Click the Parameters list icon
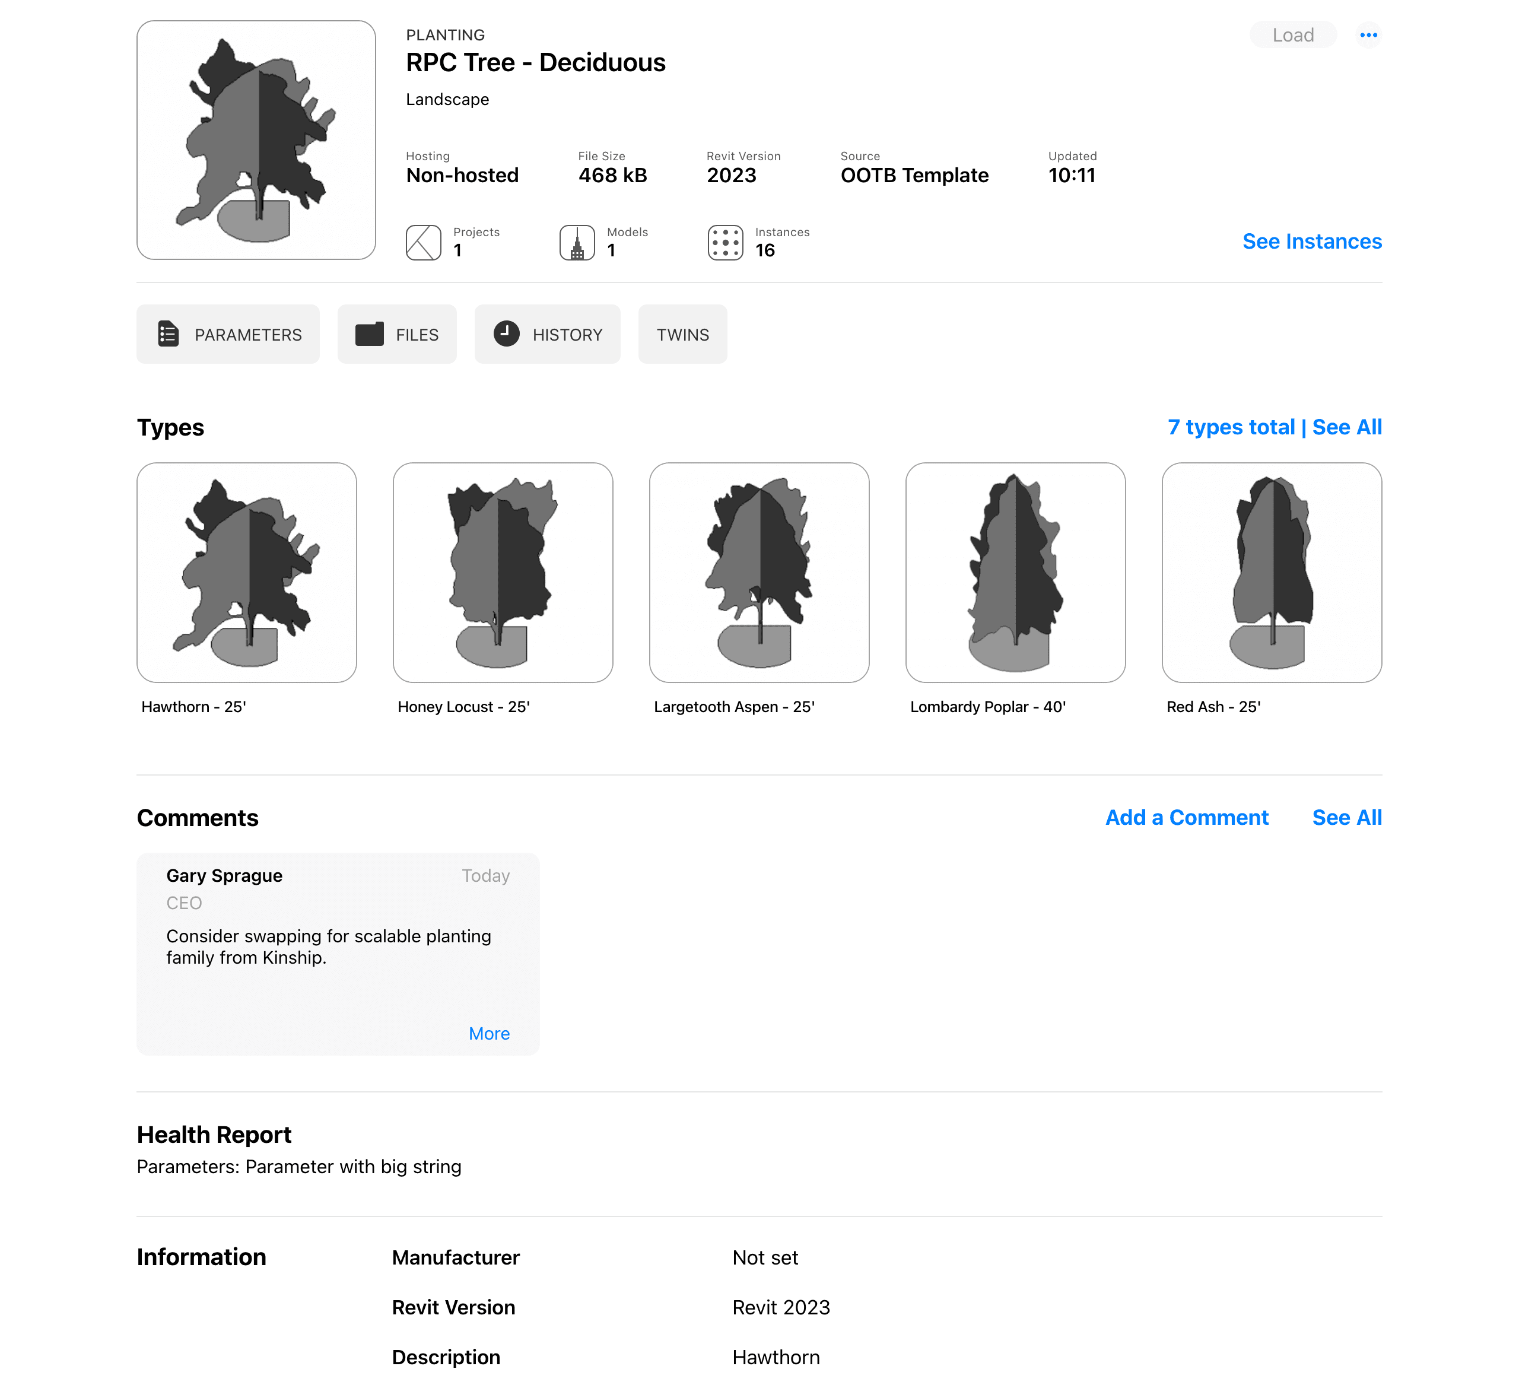 tap(168, 334)
